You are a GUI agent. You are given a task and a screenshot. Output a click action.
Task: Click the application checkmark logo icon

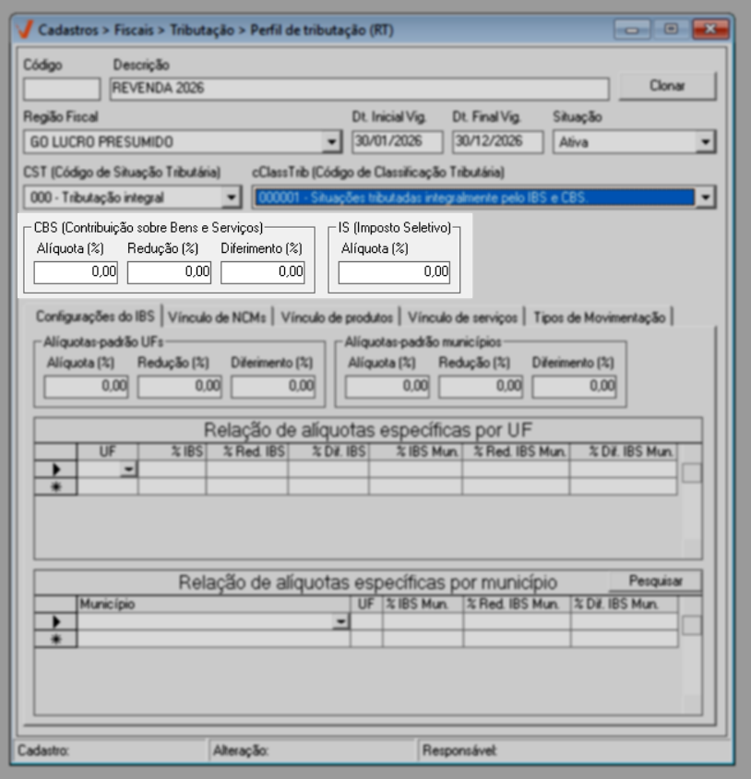click(24, 30)
